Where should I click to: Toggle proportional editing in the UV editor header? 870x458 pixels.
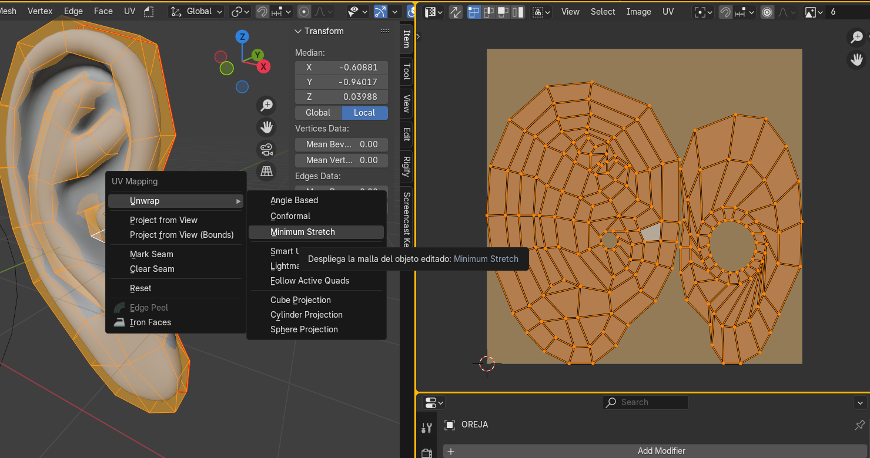tap(767, 12)
